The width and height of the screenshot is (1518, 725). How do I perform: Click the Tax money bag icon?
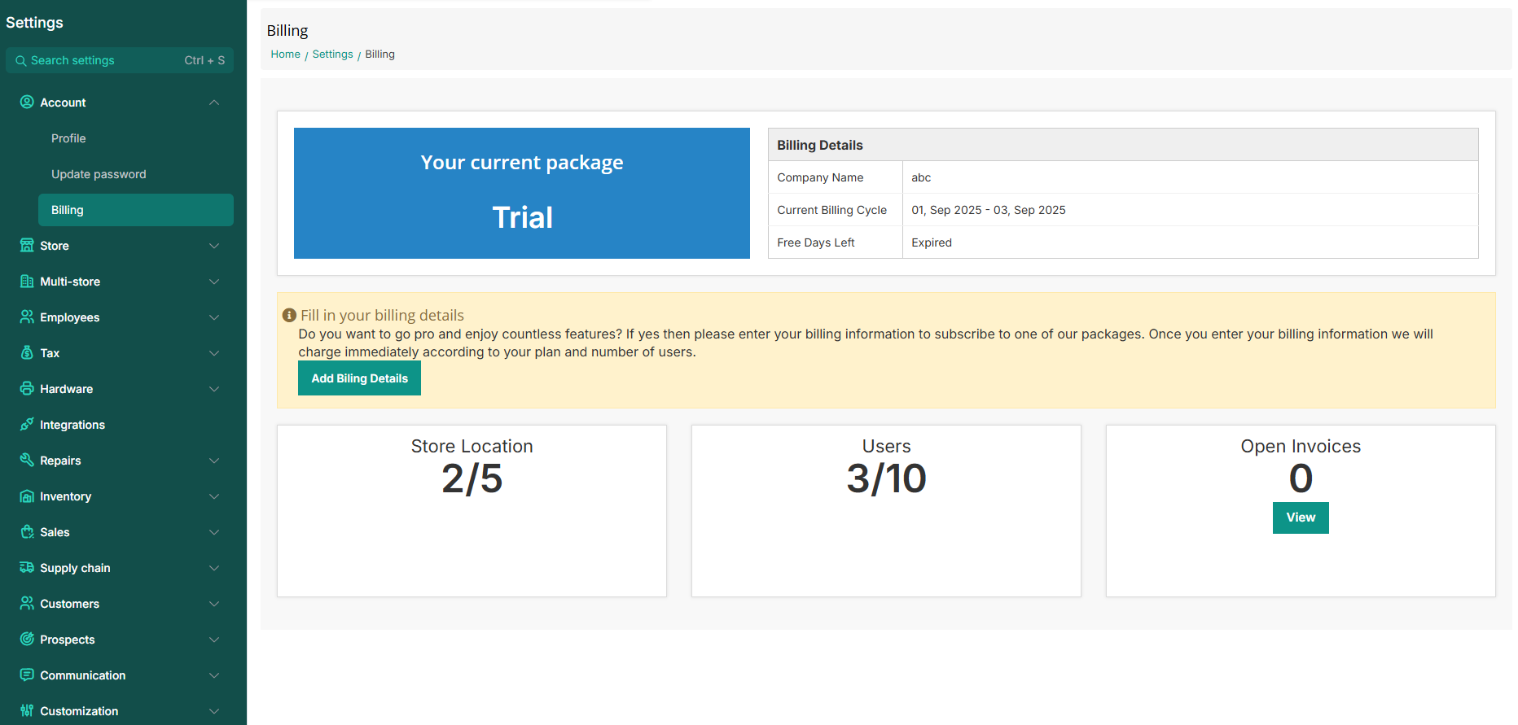tap(27, 353)
